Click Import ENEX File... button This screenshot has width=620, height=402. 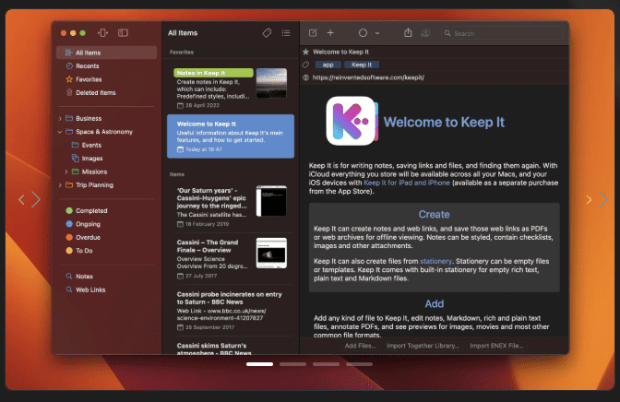(x=496, y=346)
